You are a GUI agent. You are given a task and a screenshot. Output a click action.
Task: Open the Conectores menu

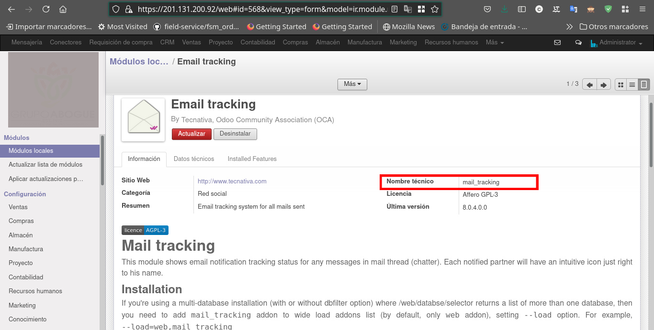point(66,43)
